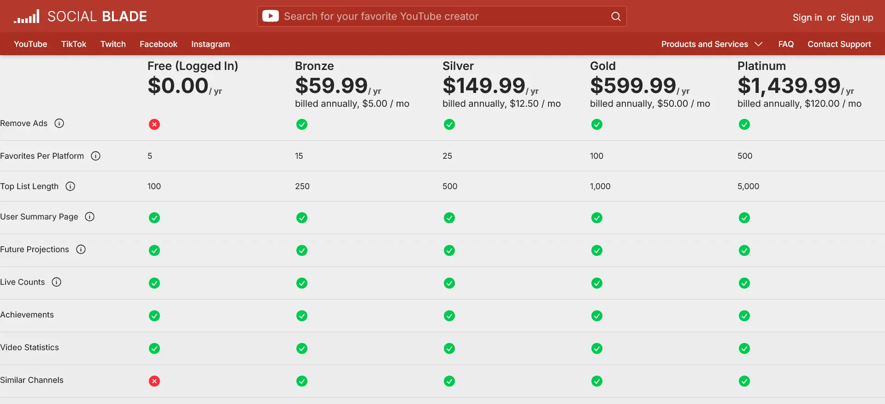Click the Achievements row label
Viewport: 885px width, 404px height.
tap(27, 315)
